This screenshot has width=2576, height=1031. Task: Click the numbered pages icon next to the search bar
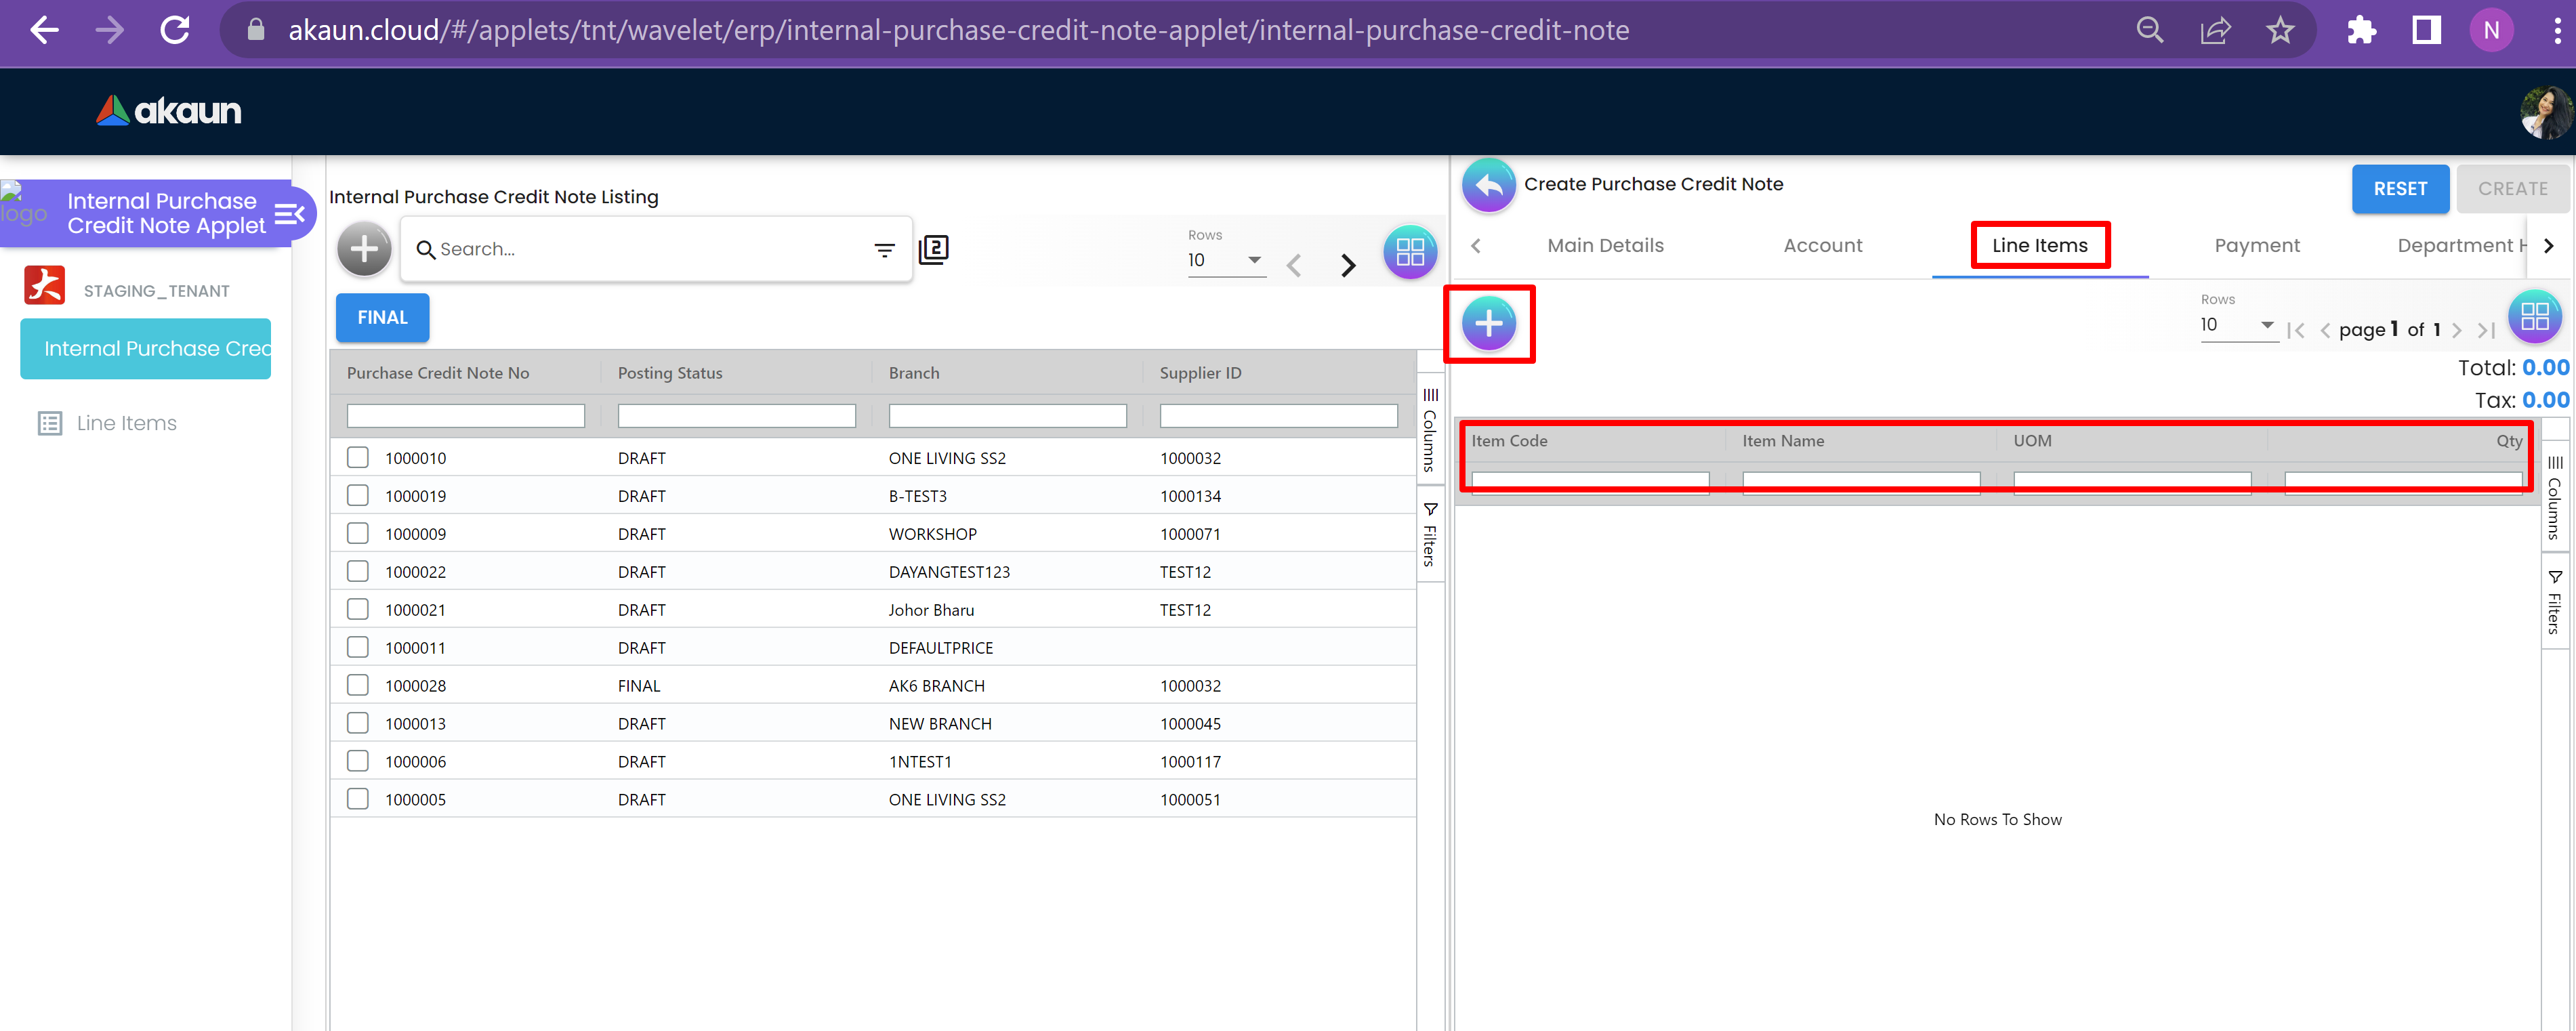pyautogui.click(x=933, y=249)
